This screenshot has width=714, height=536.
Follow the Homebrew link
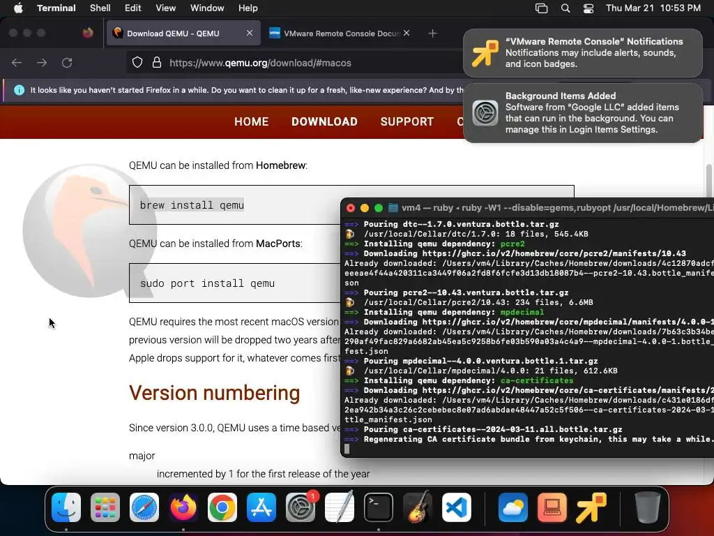pos(280,165)
